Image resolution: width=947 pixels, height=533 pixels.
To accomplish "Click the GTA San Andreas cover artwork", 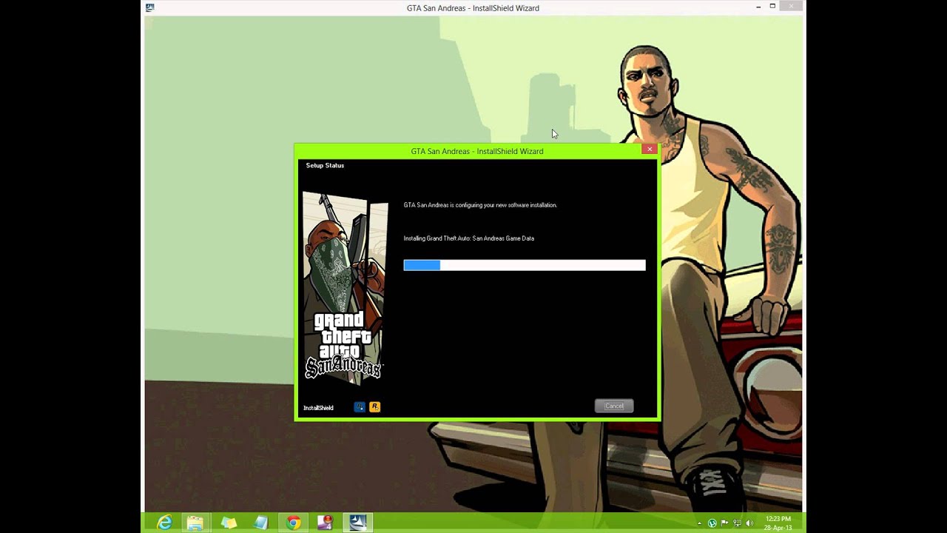I will pos(345,288).
